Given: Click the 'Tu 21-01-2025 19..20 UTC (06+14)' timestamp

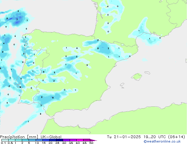Looking at the screenshot, I should point(146,137).
